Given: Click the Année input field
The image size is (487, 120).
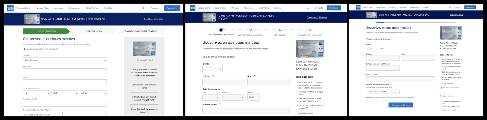Looking at the screenshot, I should pos(253,97).
